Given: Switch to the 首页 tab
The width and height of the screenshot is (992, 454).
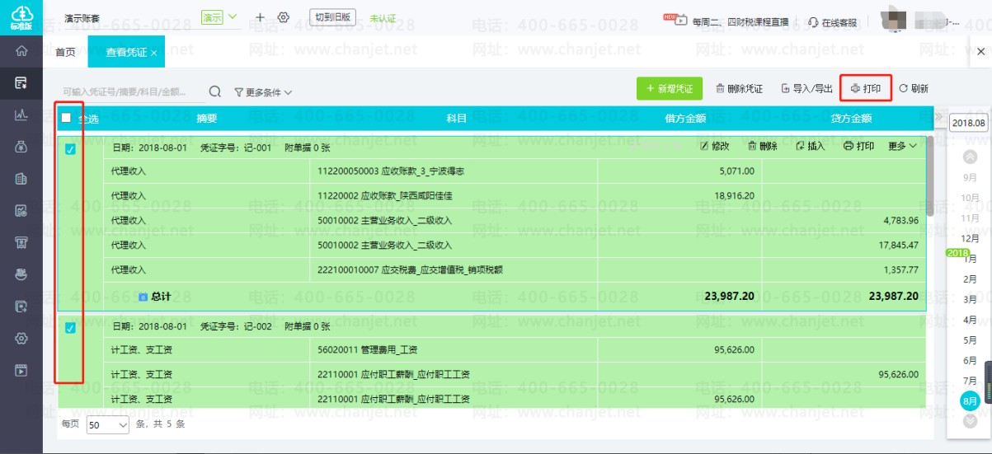Looking at the screenshot, I should 65,52.
